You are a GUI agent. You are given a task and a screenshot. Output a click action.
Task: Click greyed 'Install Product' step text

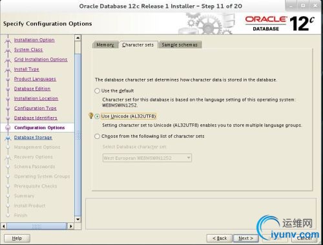(30, 206)
